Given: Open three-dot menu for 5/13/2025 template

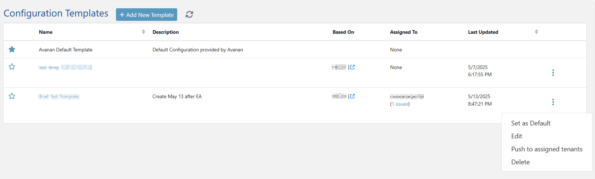Looking at the screenshot, I should [553, 102].
